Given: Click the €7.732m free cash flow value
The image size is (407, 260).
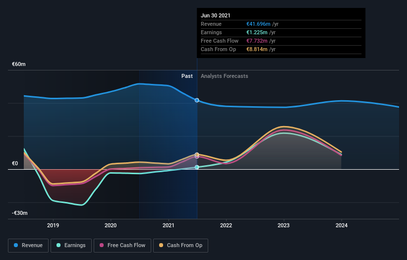Looking at the screenshot, I should click(257, 41).
